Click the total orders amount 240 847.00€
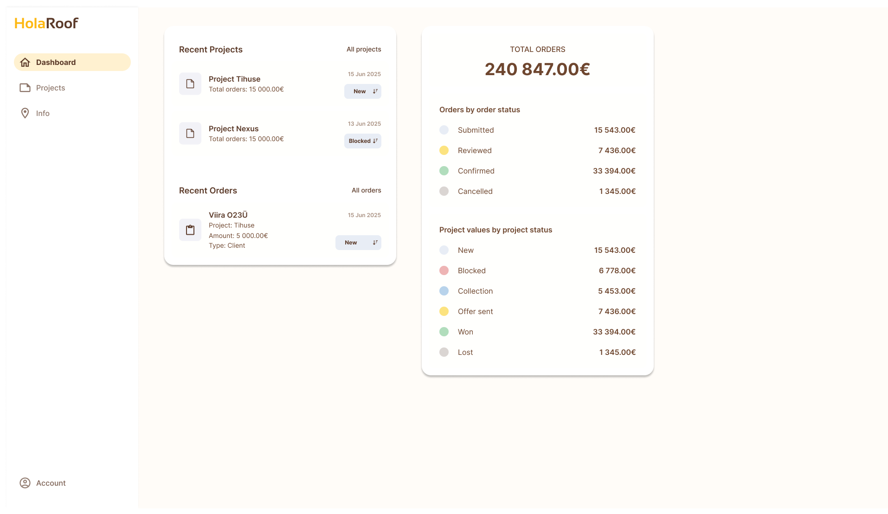 537,69
